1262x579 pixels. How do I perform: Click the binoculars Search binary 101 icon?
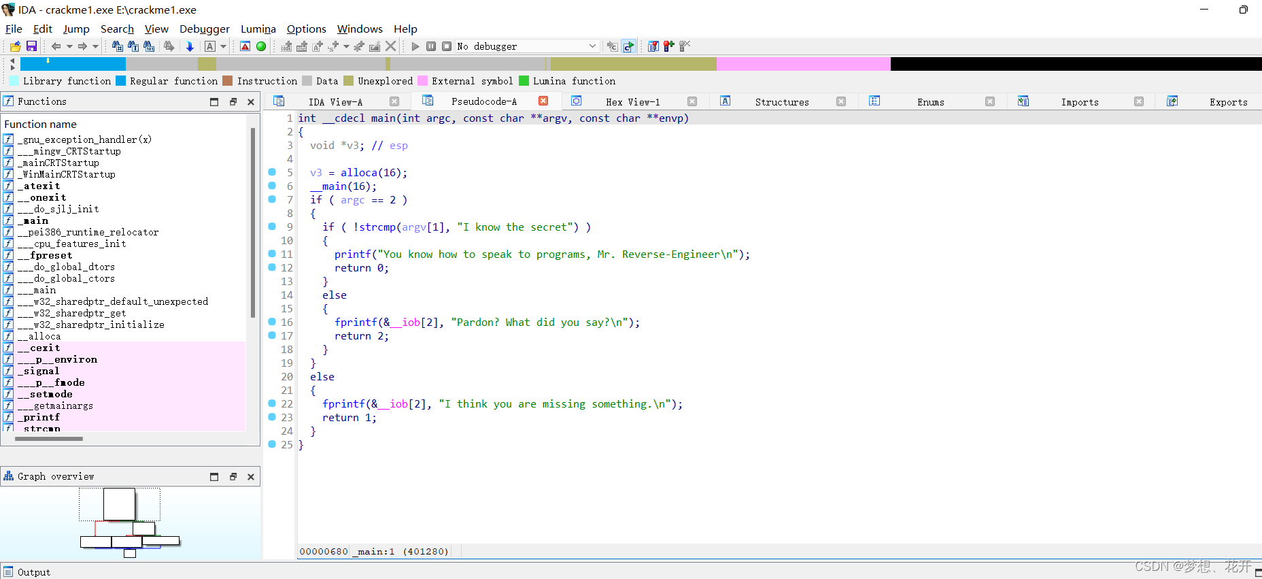click(x=149, y=46)
